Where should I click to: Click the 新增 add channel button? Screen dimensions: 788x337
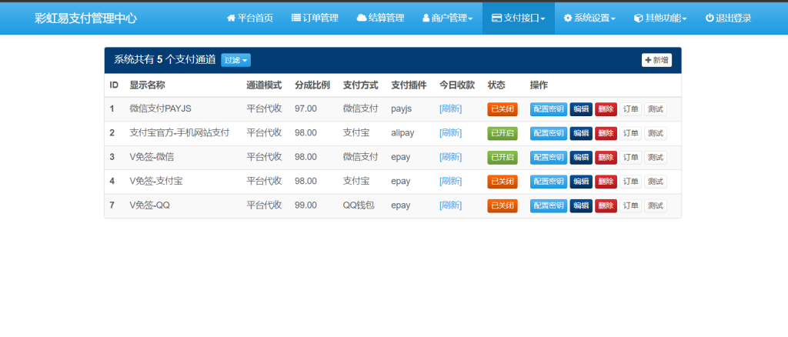tap(656, 60)
